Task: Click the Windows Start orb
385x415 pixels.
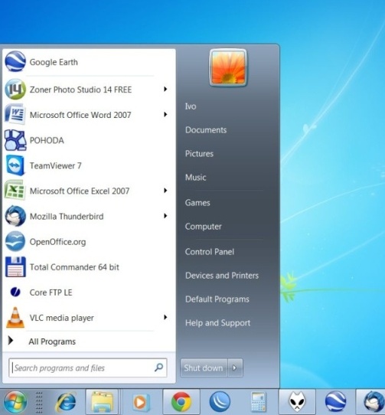Action: (x=15, y=402)
